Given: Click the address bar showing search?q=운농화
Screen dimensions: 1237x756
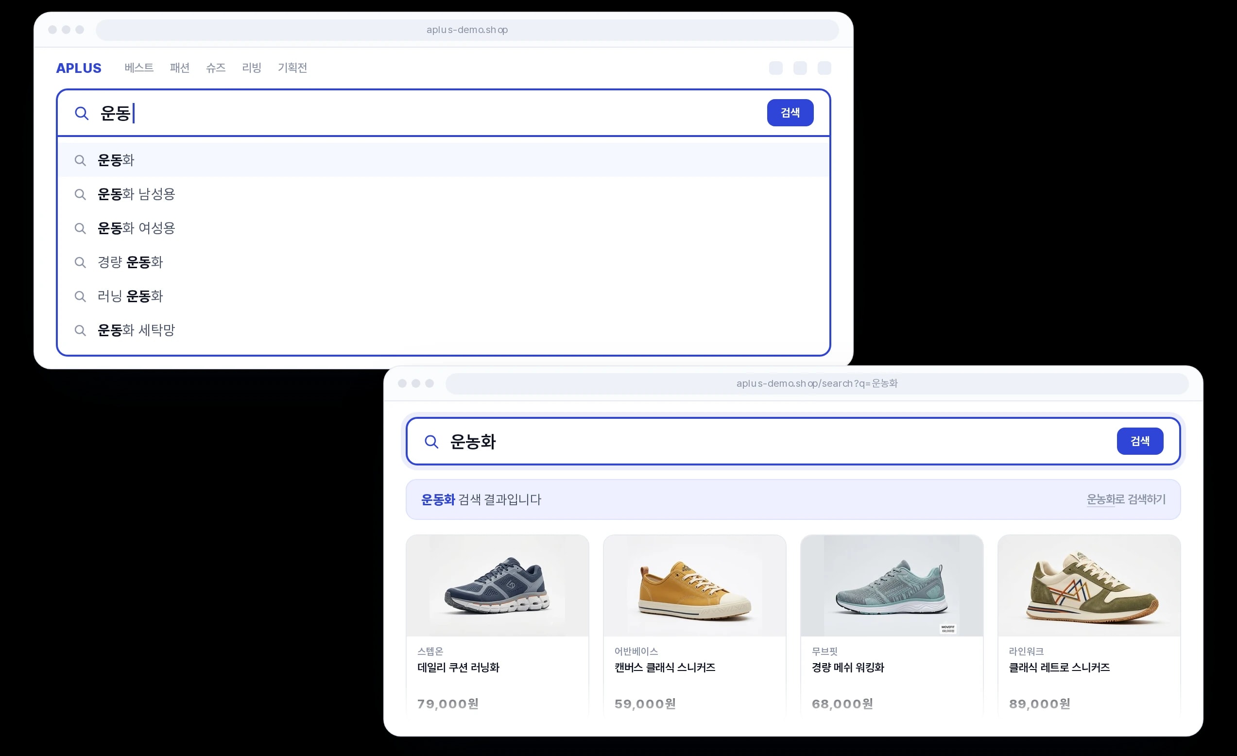Looking at the screenshot, I should tap(817, 383).
